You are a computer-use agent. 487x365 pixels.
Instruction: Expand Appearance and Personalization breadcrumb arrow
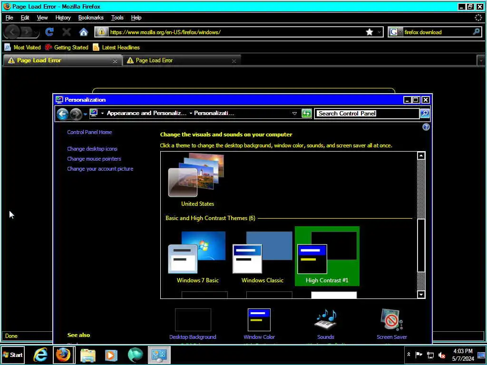tap(191, 113)
